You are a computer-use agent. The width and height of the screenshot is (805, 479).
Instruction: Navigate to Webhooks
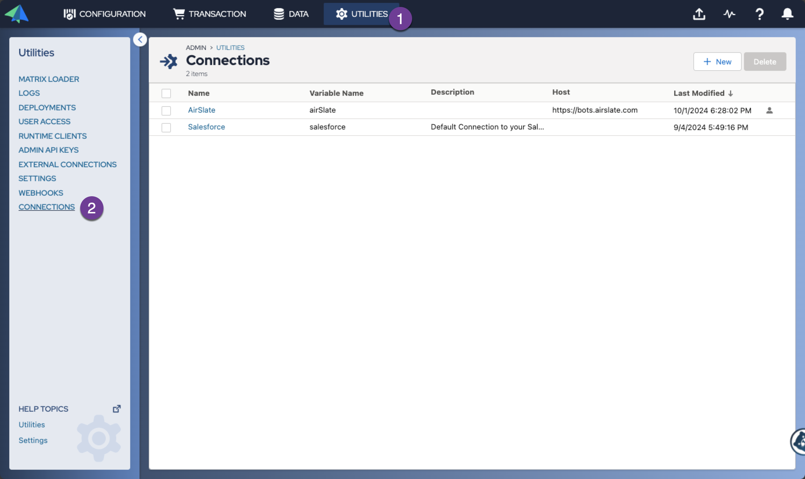tap(41, 193)
